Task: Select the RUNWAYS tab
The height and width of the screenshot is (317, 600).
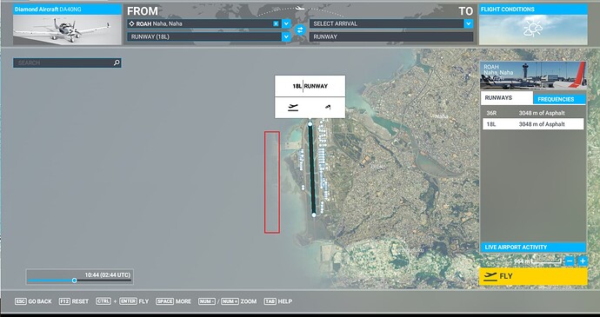Action: click(x=507, y=98)
